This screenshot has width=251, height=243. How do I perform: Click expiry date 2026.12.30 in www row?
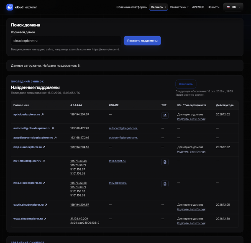click(x=223, y=219)
